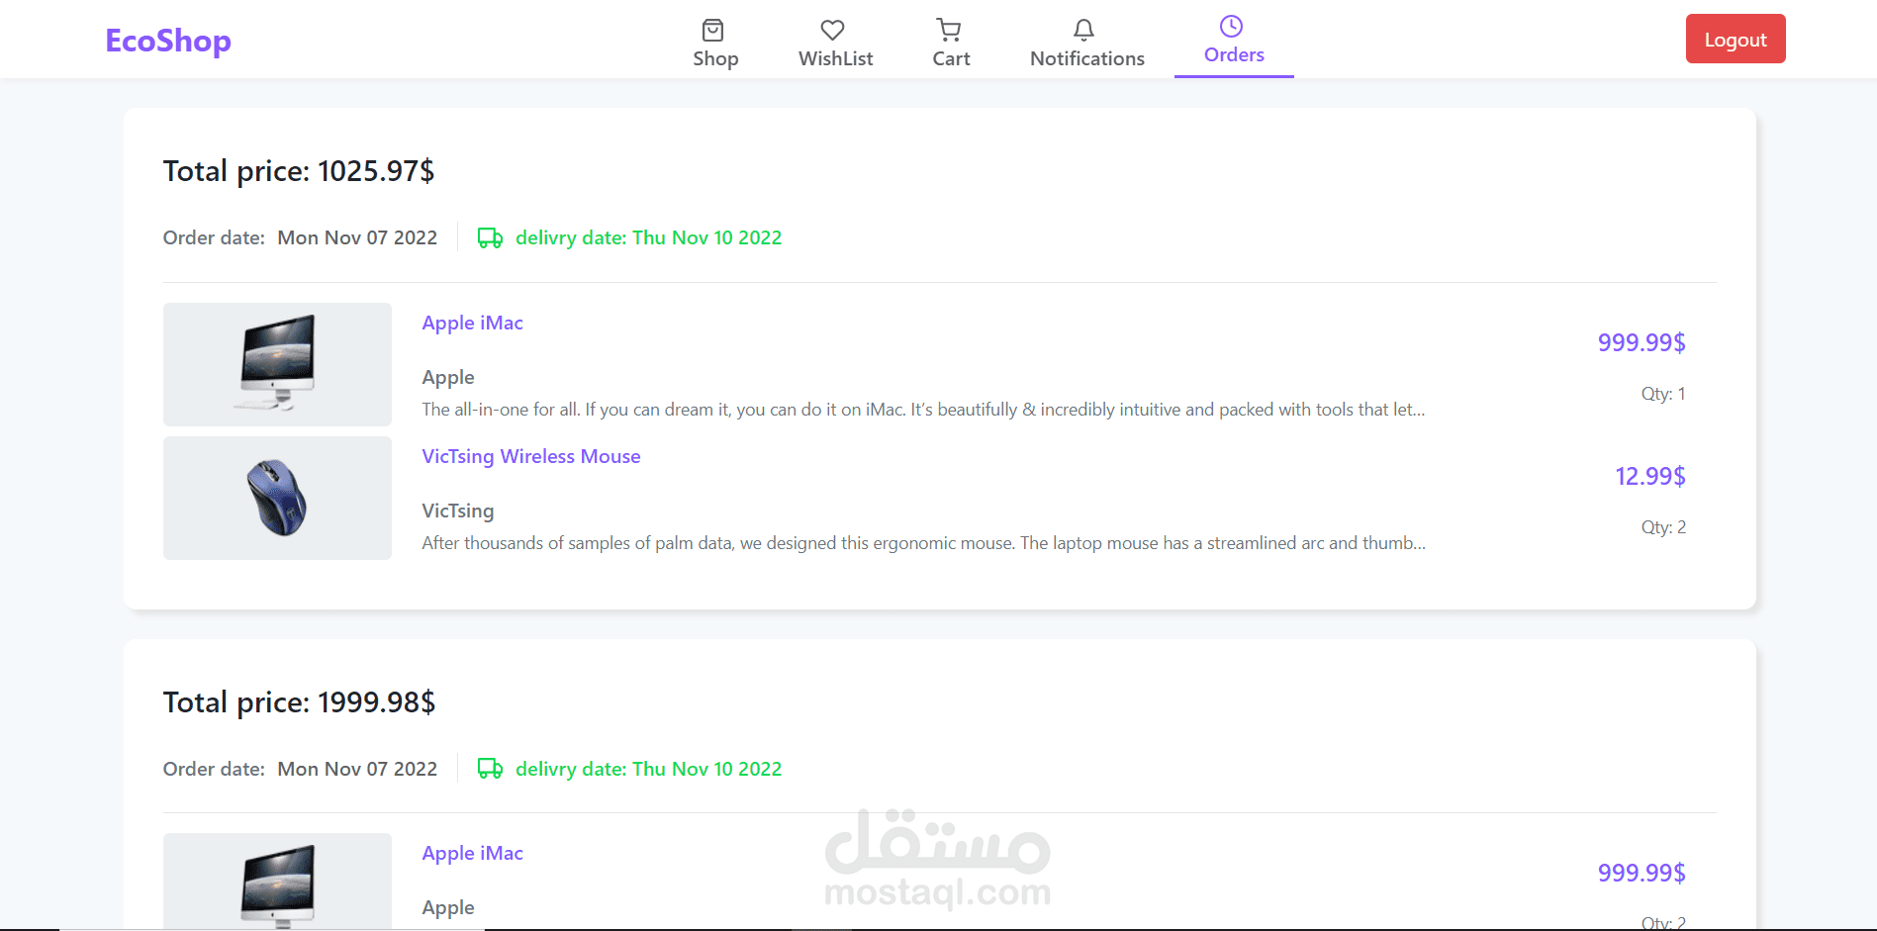Viewport: 1877px width, 931px height.
Task: View the Notifications tab label
Action: [1087, 58]
